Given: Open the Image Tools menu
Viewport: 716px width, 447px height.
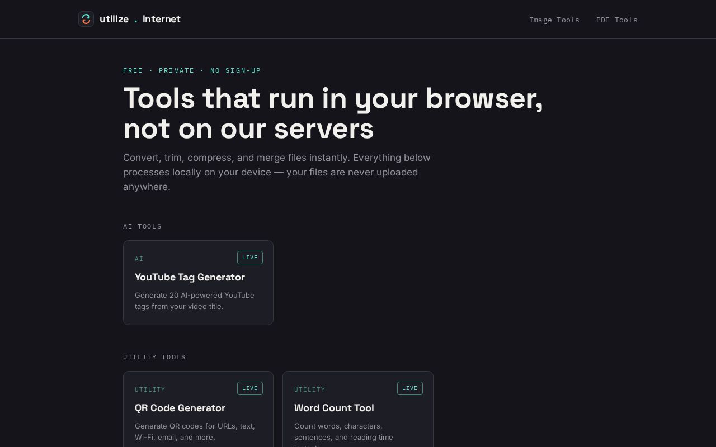Looking at the screenshot, I should coord(554,20).
